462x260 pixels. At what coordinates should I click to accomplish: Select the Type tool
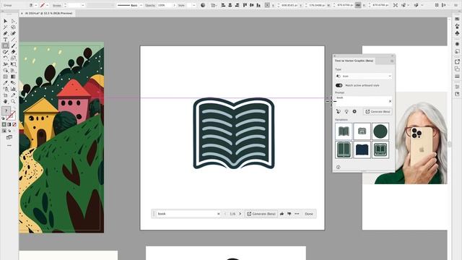[x=5, y=40]
